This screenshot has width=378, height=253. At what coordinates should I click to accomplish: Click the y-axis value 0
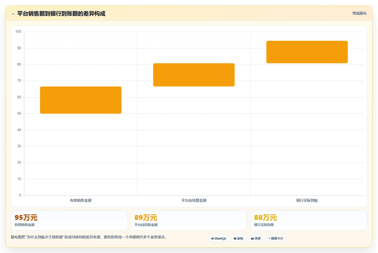(20, 195)
